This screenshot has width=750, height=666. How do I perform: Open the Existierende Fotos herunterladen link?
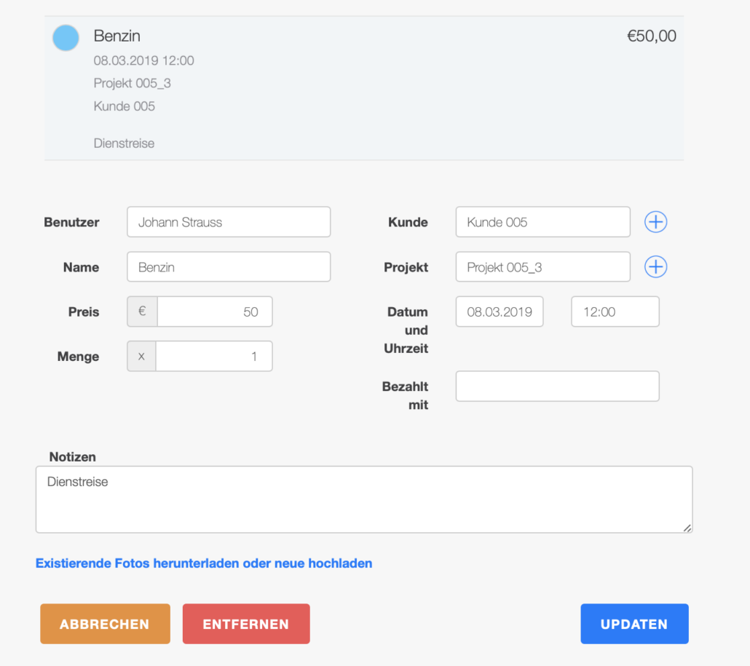point(204,563)
